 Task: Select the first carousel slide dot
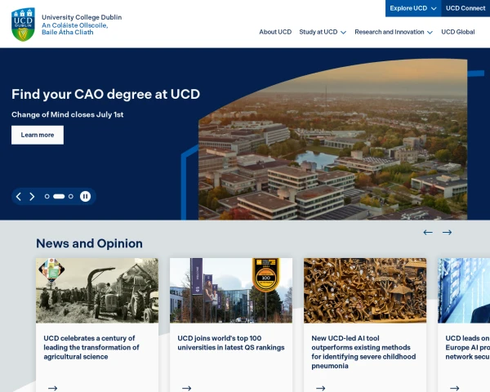coord(47,196)
